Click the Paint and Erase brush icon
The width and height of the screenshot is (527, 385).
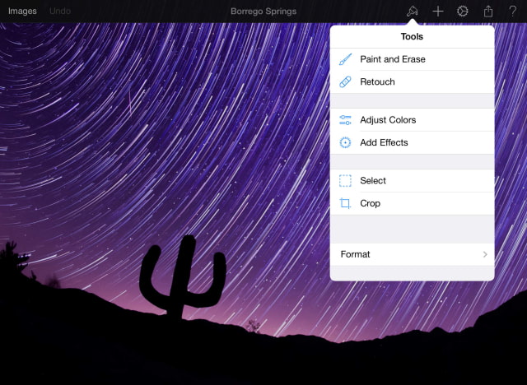[345, 59]
